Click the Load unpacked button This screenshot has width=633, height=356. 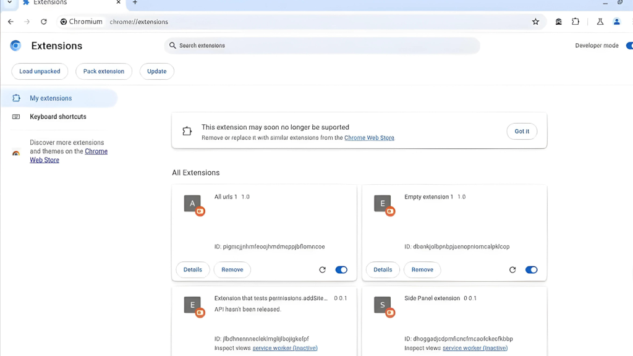click(x=40, y=72)
